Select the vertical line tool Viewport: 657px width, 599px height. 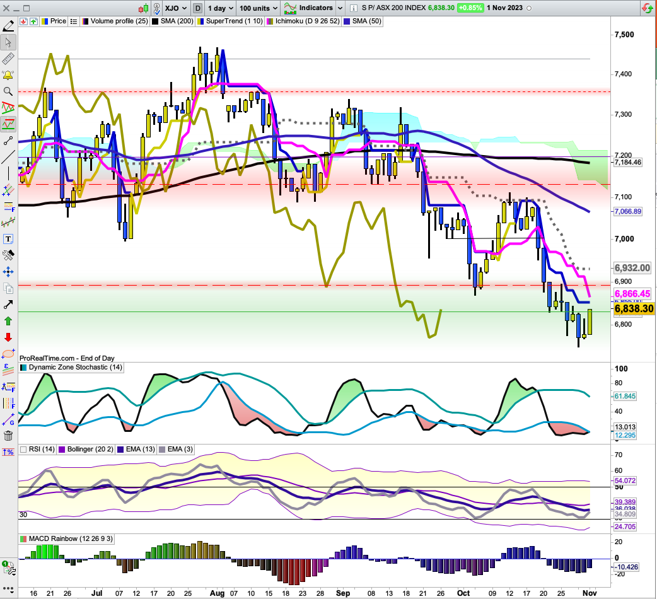click(8, 173)
